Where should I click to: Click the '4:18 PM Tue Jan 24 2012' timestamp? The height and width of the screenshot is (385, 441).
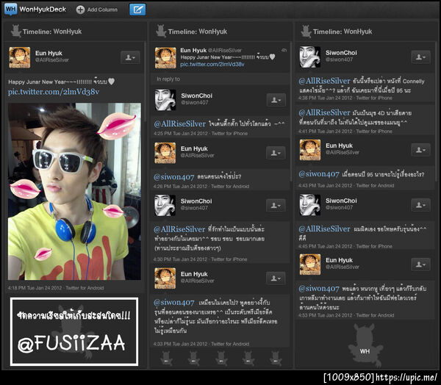pyautogui.click(x=35, y=288)
